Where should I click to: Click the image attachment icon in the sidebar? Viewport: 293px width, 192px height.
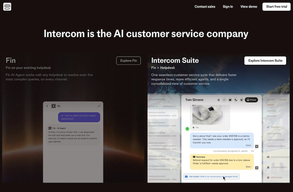268,167
